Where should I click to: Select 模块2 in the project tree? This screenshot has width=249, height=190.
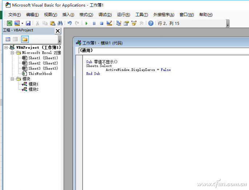click(33, 89)
